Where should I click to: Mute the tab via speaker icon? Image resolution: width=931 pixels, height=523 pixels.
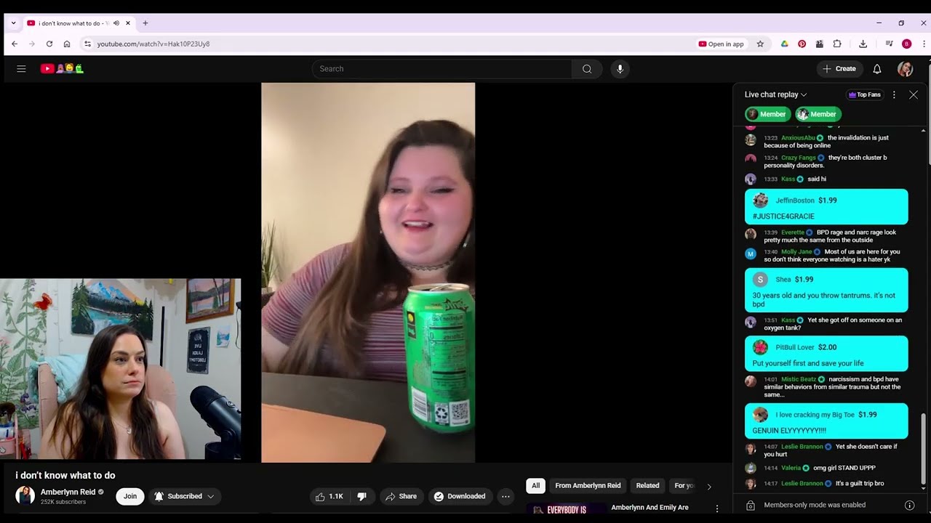pyautogui.click(x=116, y=23)
